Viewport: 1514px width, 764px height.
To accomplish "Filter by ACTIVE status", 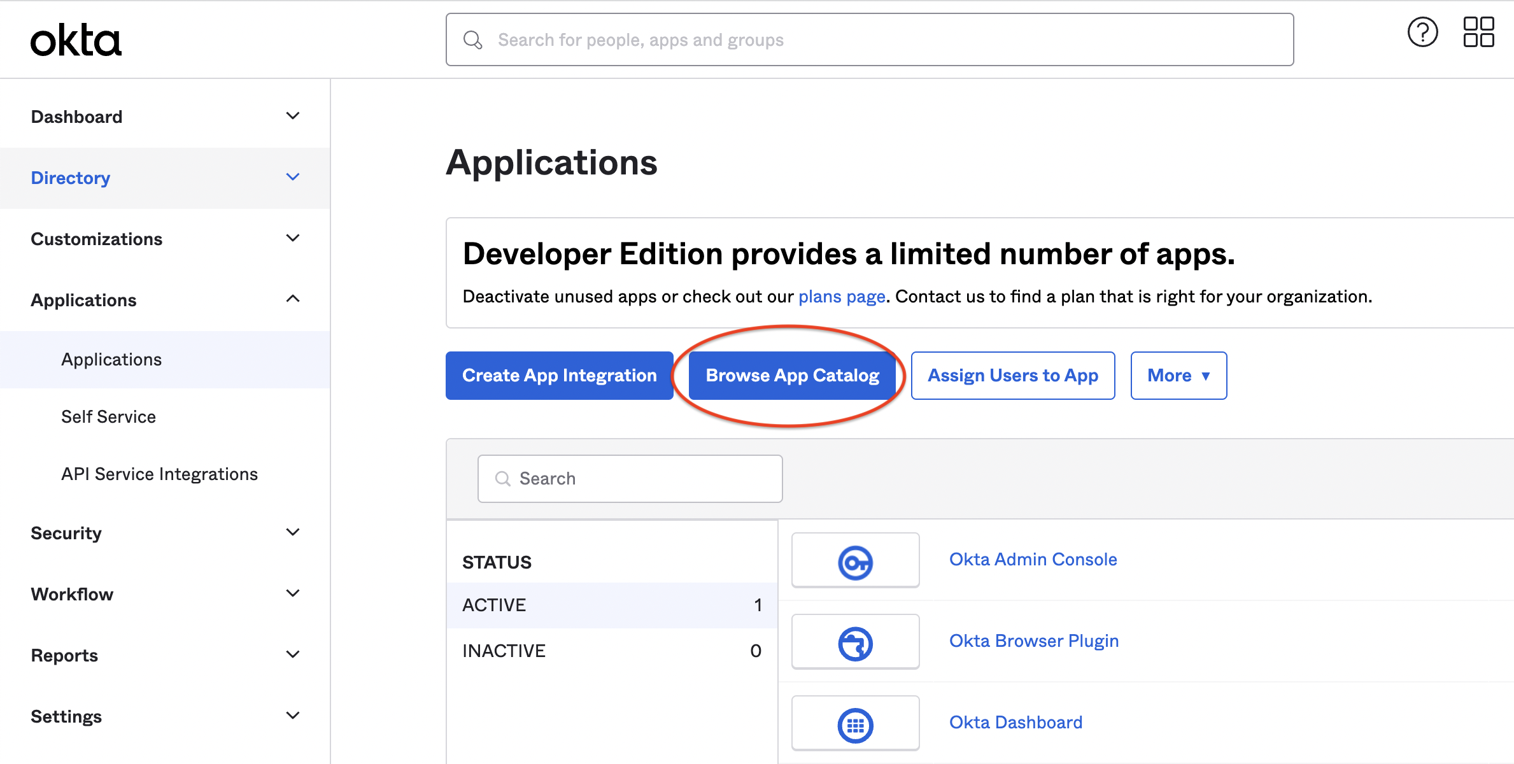I will coord(612,605).
